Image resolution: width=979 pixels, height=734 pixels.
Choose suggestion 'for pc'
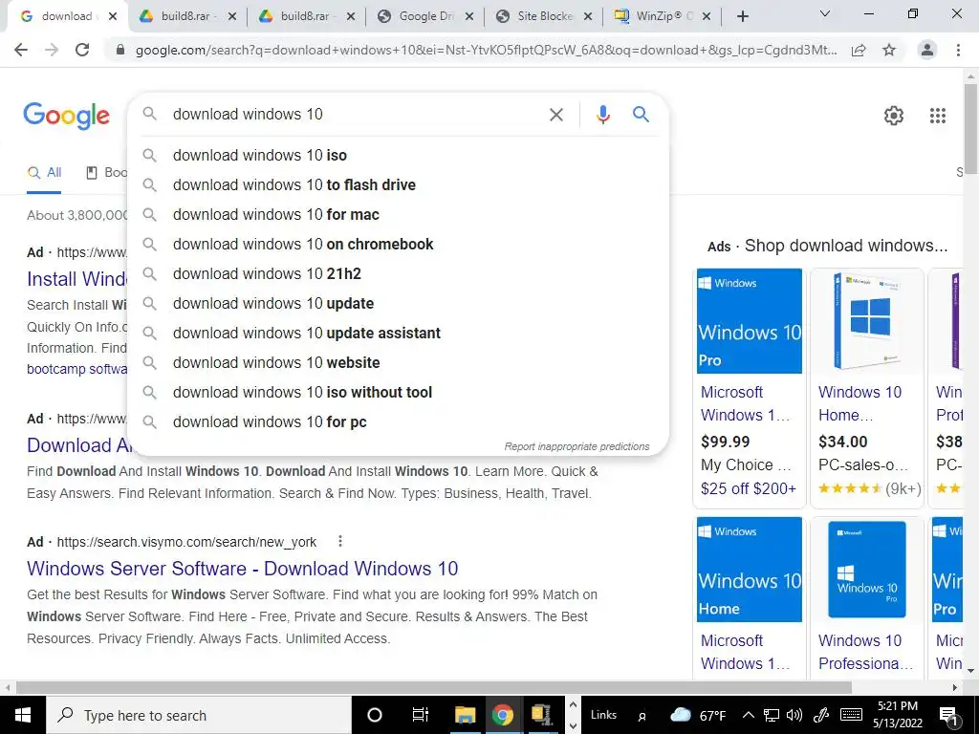point(398,421)
